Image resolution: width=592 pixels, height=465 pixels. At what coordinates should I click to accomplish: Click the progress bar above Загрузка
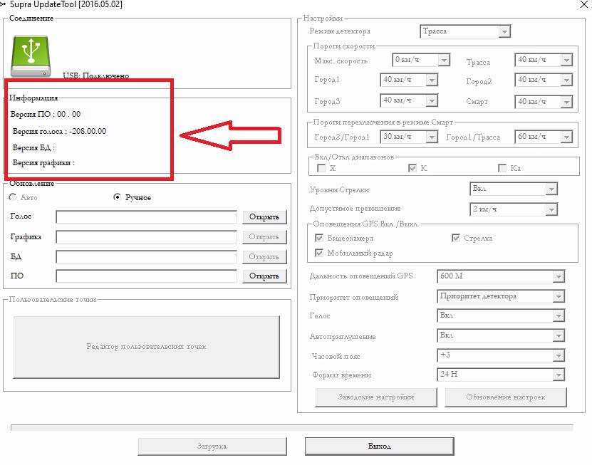(291, 427)
